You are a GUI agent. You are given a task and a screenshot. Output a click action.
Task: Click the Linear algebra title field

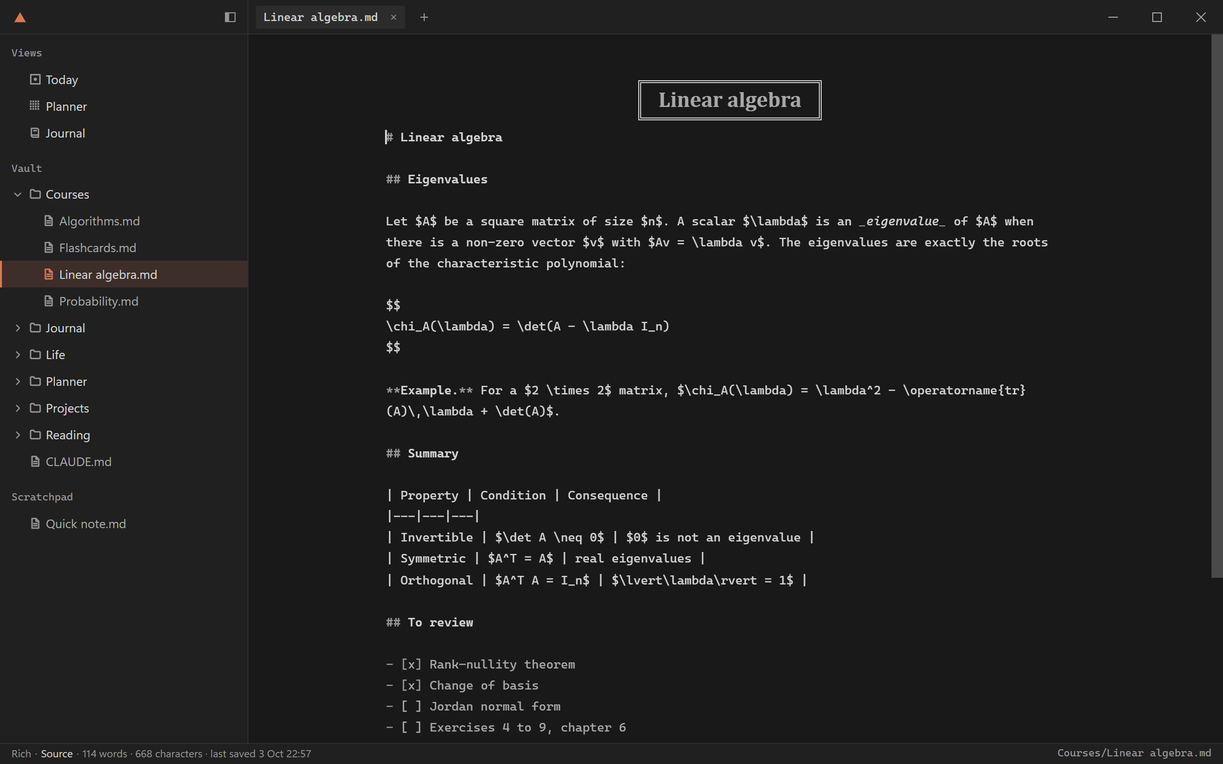(729, 100)
